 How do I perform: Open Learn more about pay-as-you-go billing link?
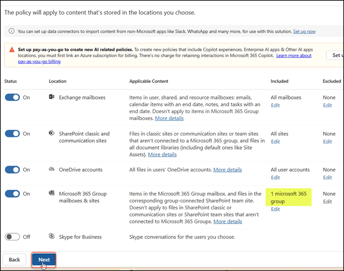click(x=294, y=56)
